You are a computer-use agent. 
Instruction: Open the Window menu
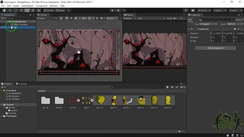53,6
